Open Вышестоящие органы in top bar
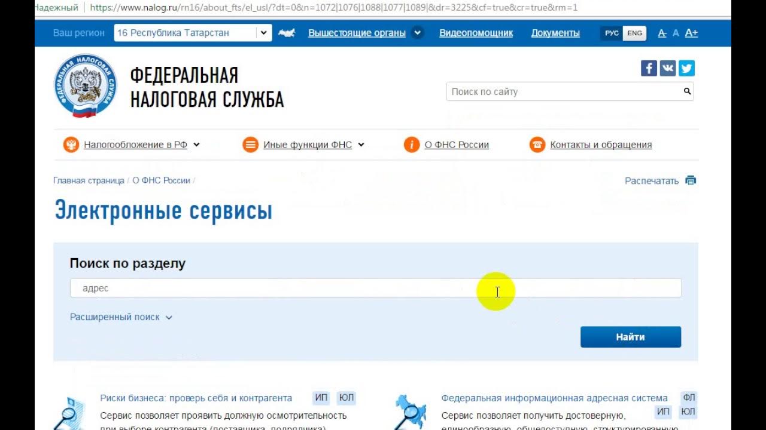 pyautogui.click(x=357, y=33)
